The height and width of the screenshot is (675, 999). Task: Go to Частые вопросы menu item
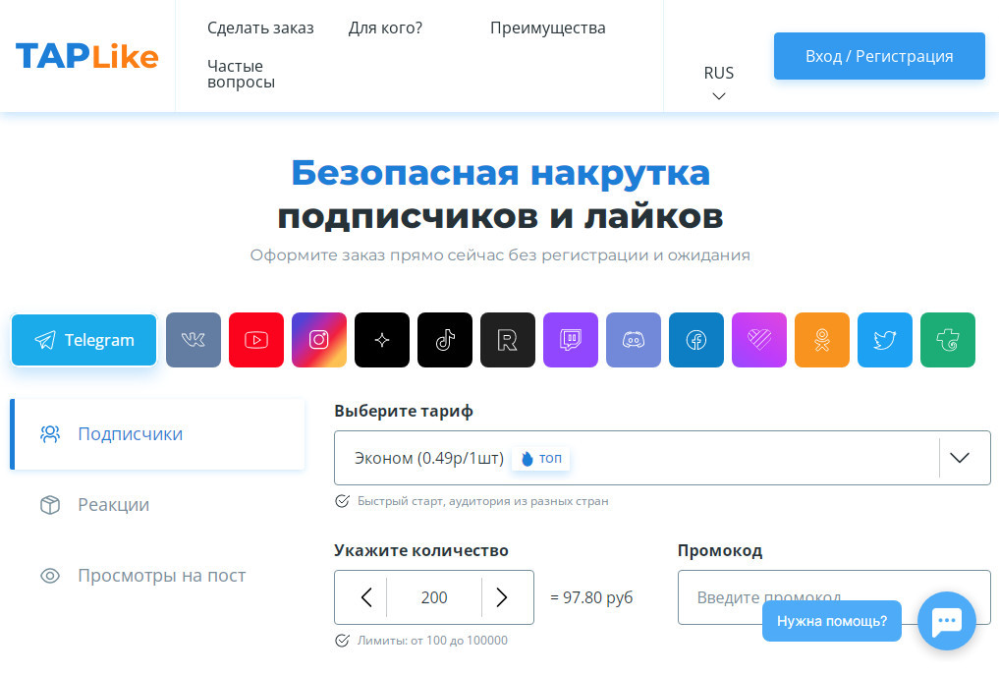click(242, 74)
